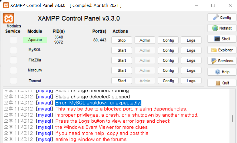The image size is (237, 143).
Task: Start the Mercury module
Action: point(122,70)
